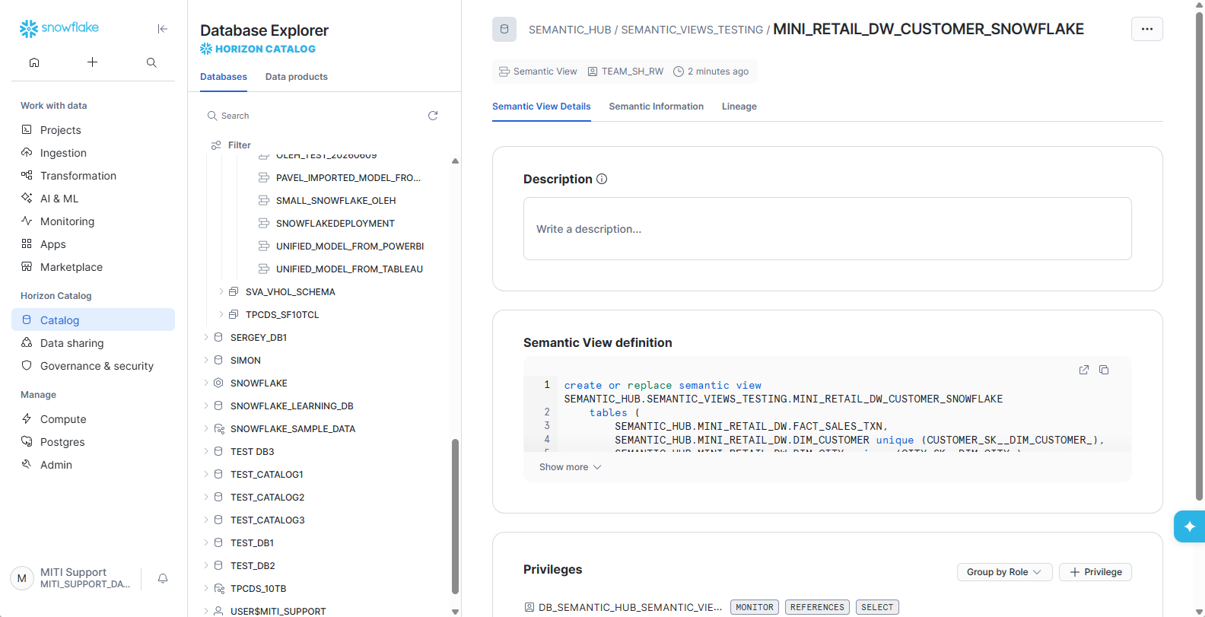The image size is (1205, 617).
Task: Open definition in new worksheet icon
Action: pyautogui.click(x=1084, y=370)
